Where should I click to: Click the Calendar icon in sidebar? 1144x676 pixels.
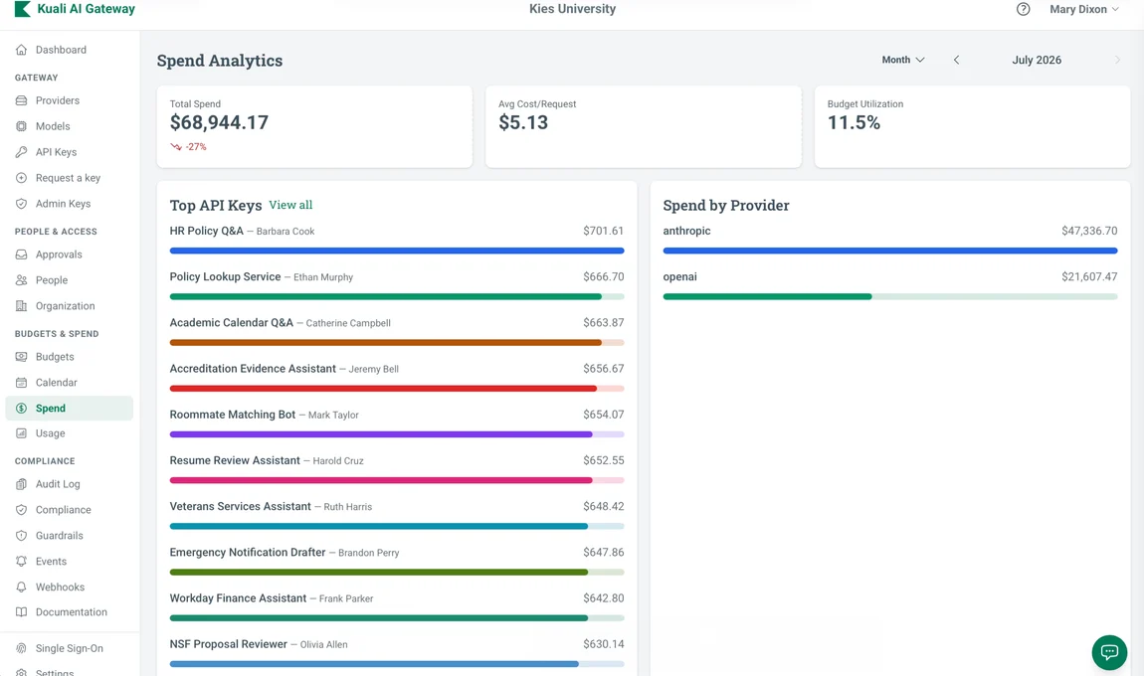click(x=21, y=382)
